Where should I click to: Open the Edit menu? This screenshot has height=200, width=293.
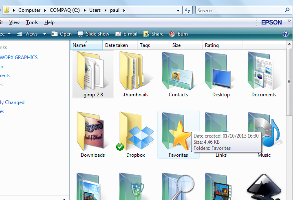[x=1, y=22]
